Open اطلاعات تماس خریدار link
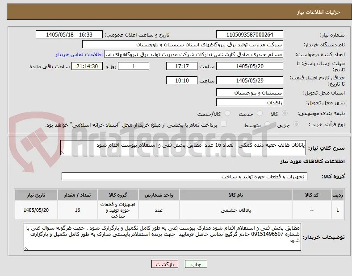The image size is (352, 276). (79, 54)
